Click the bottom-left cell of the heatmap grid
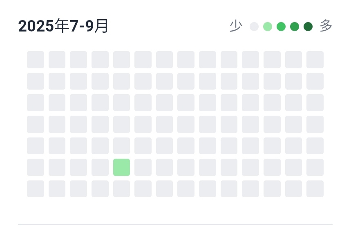This screenshot has height=232, width=342. pos(36,189)
